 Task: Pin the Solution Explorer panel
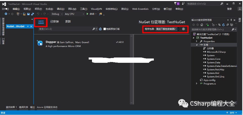(231, 20)
